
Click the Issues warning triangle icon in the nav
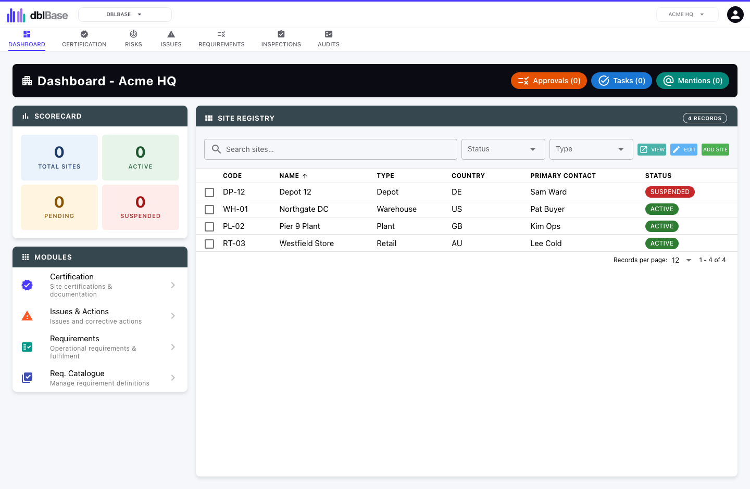pyautogui.click(x=171, y=34)
